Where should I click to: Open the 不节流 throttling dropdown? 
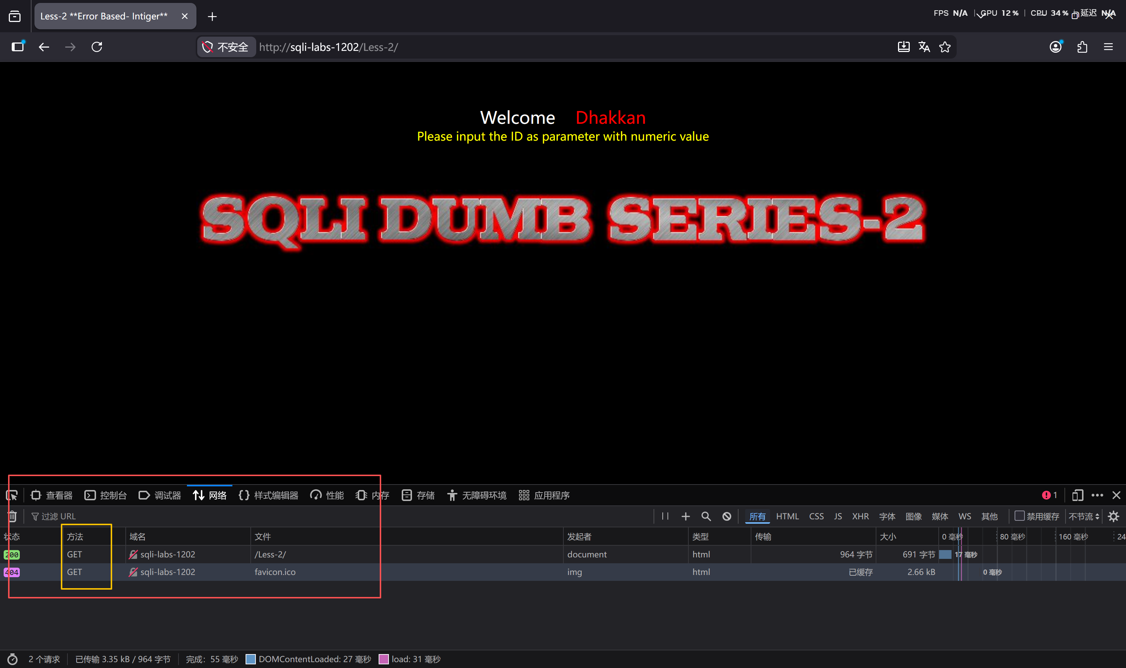(x=1083, y=516)
